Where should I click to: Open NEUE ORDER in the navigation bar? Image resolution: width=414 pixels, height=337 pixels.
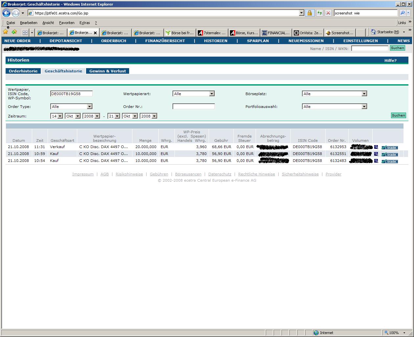17,41
